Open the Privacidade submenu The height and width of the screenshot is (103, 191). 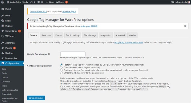(7, 94)
